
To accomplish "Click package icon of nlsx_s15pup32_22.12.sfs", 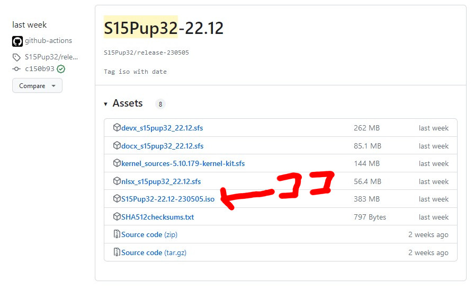I will point(117,181).
